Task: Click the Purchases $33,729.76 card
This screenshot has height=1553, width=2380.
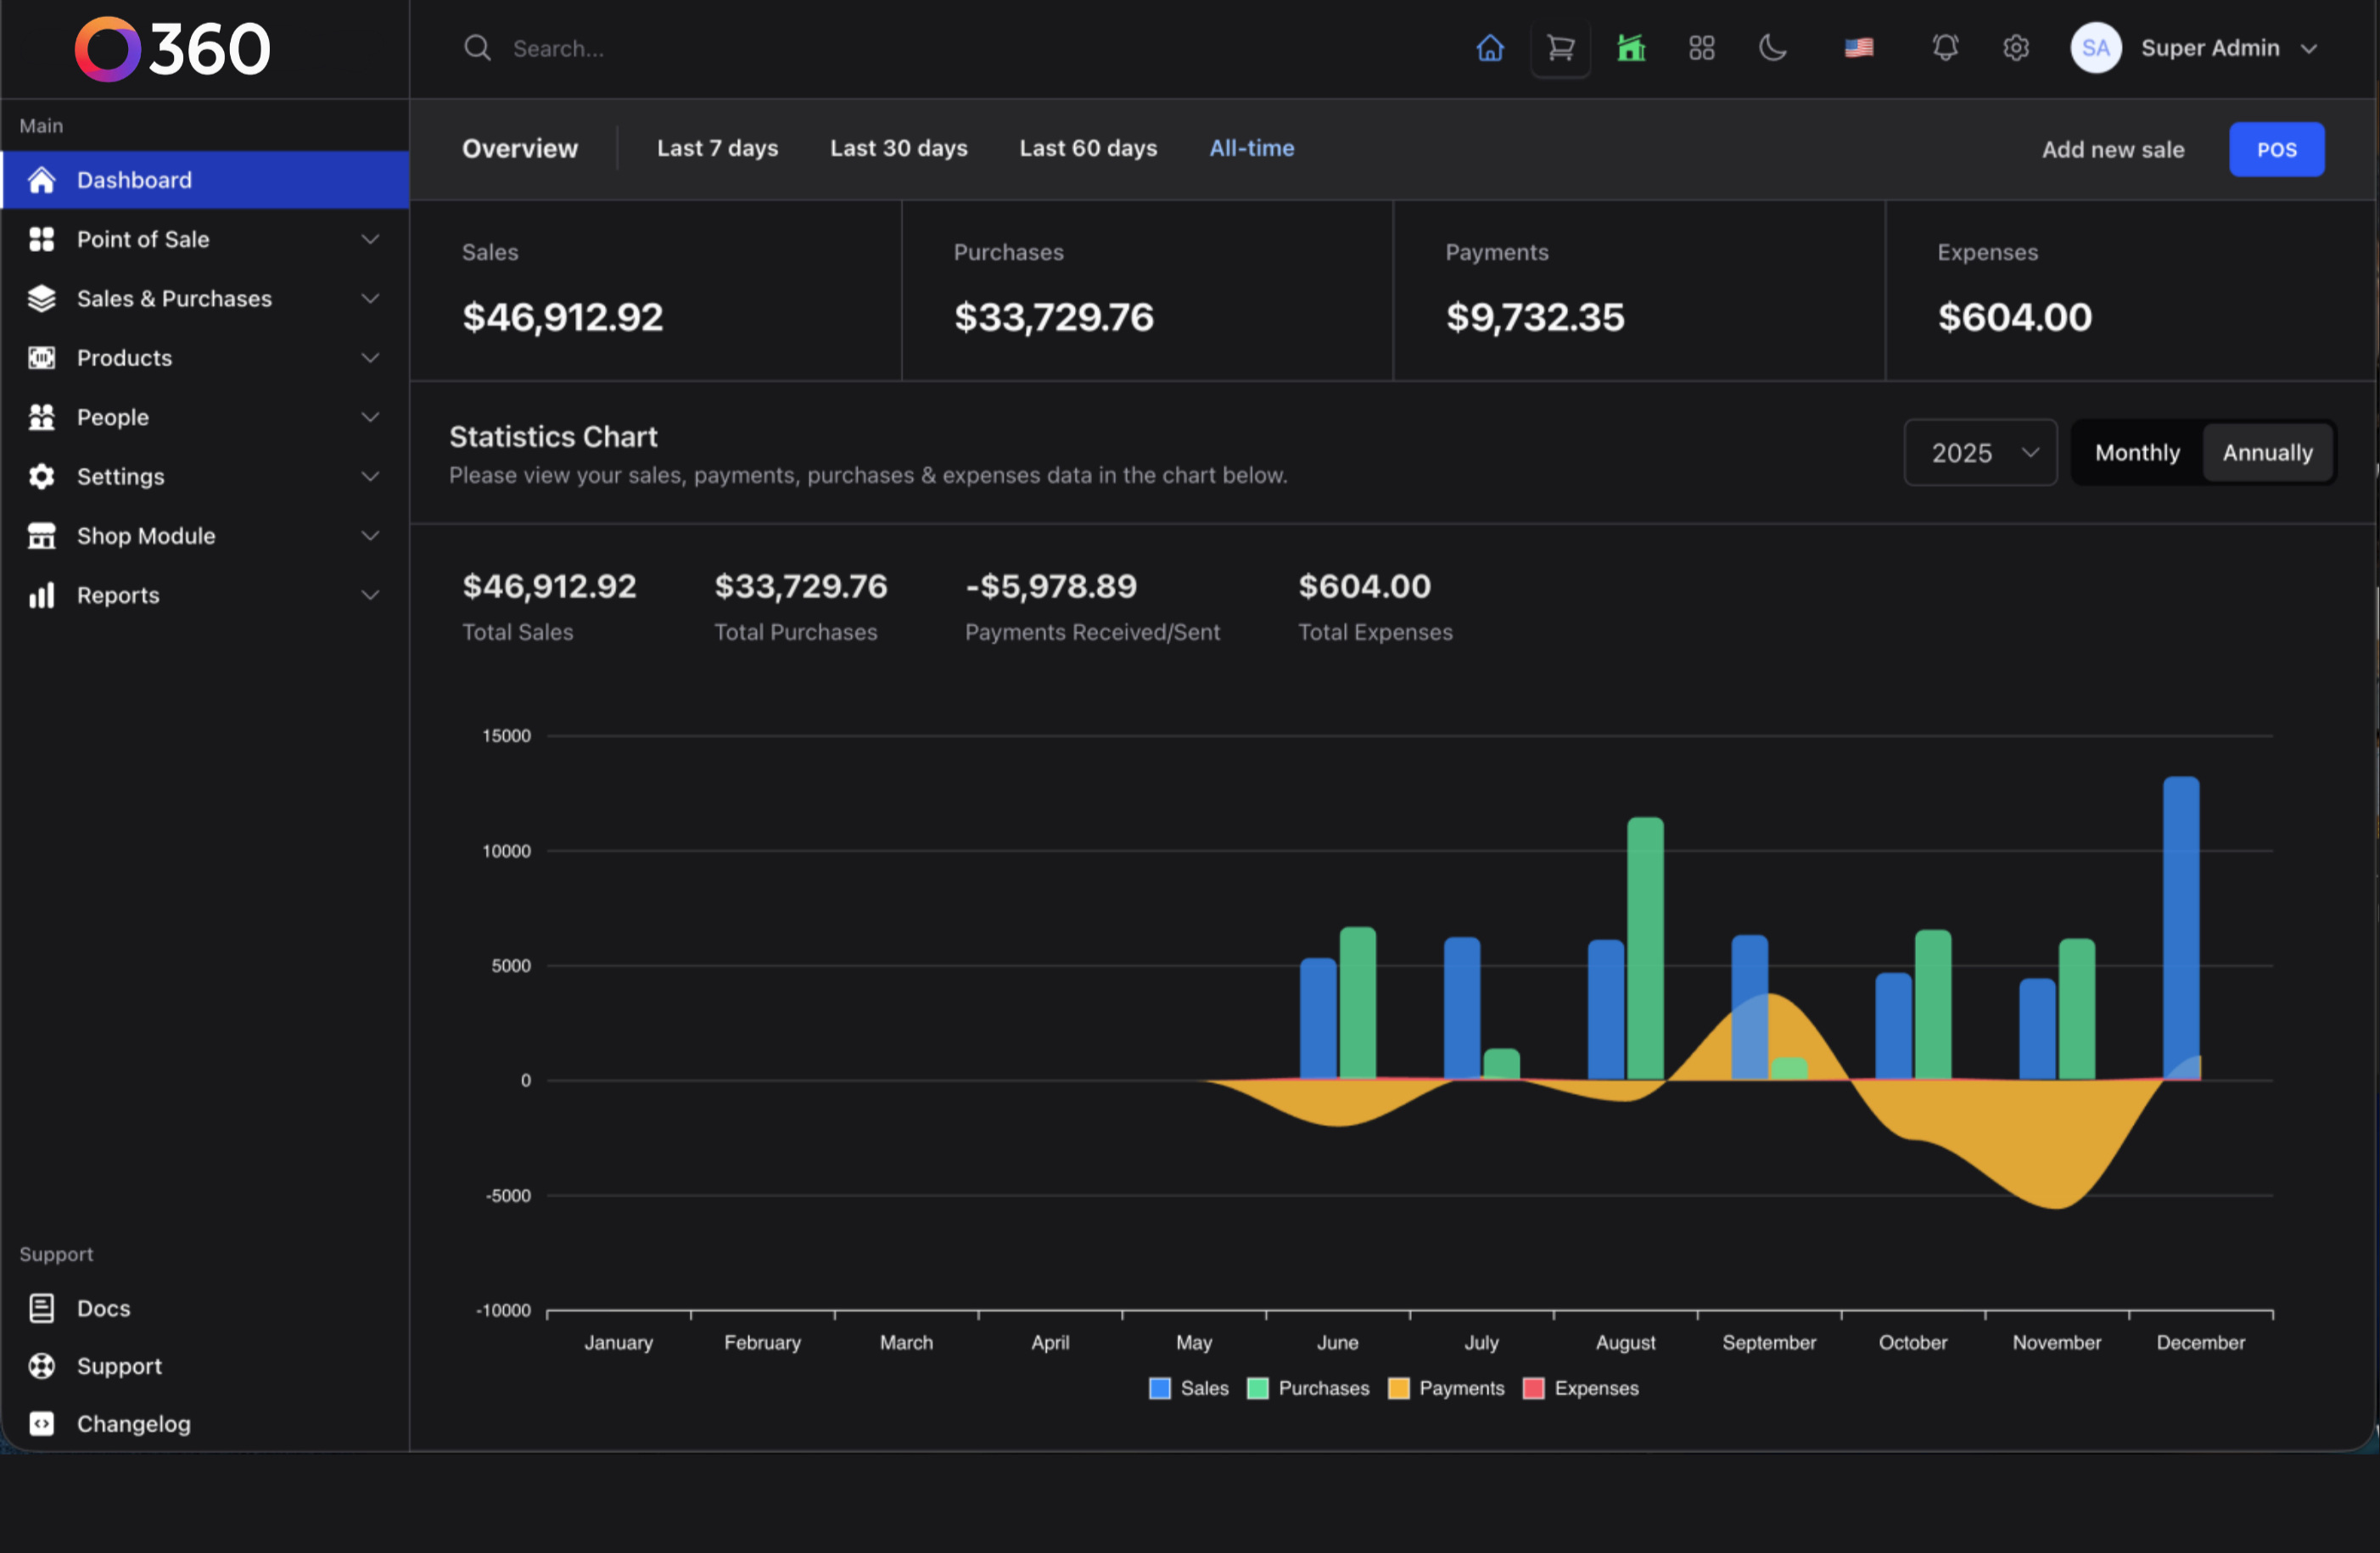Action: coord(1147,291)
